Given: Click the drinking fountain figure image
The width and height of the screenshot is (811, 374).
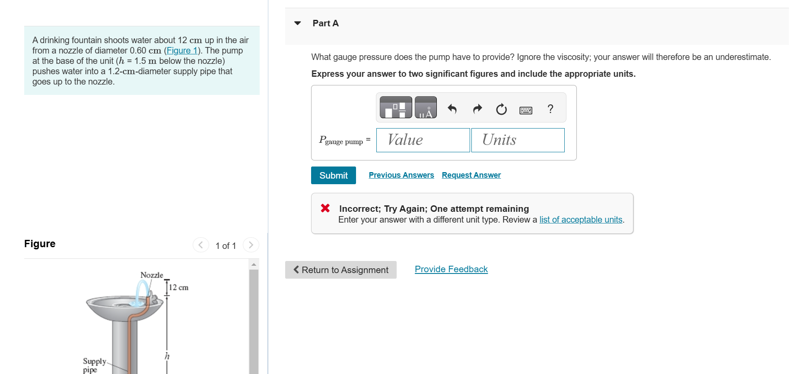Looking at the screenshot, I should pyautogui.click(x=136, y=322).
